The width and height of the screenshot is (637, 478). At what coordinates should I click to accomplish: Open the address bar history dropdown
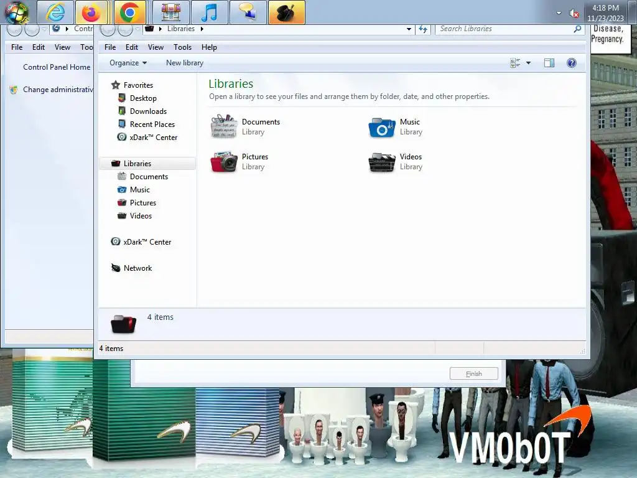point(409,29)
